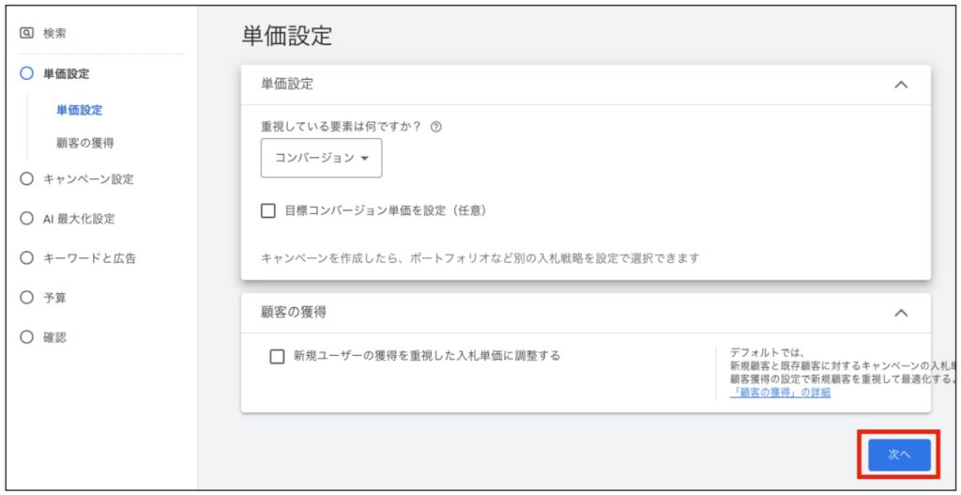The height and width of the screenshot is (495, 961).
Task: Open 予算 label in sidebar
Action: tap(54, 297)
